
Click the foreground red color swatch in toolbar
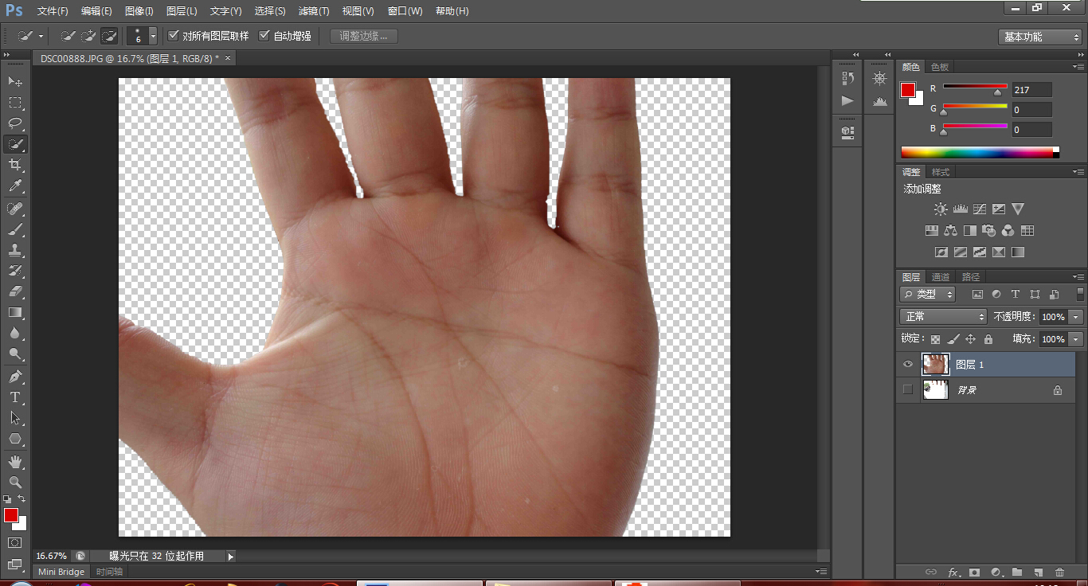coord(10,515)
